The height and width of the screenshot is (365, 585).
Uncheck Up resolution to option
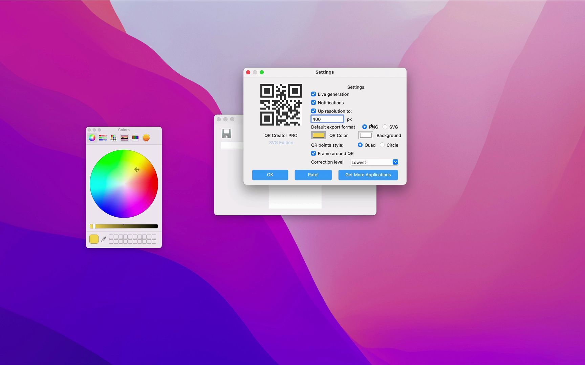[313, 111]
